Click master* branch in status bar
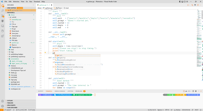Screen dimensions: 203x111 point(8,110)
